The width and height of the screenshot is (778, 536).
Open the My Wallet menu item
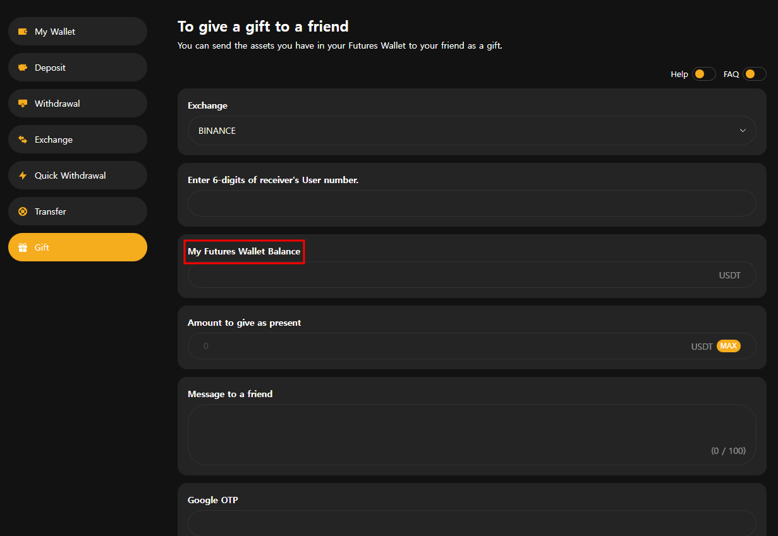click(78, 32)
